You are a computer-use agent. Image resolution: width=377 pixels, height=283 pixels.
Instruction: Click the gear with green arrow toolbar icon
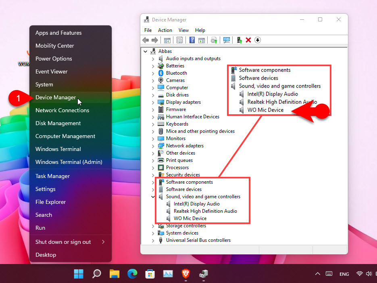coord(214,40)
